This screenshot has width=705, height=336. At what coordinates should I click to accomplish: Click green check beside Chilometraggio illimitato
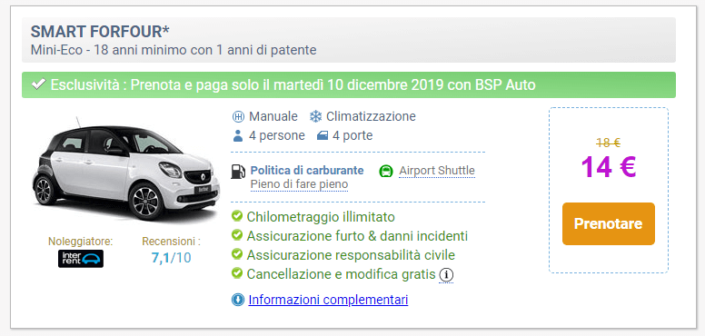237,216
